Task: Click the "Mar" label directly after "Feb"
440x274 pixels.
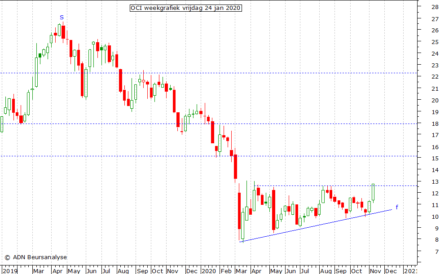Action: [x=242, y=271]
